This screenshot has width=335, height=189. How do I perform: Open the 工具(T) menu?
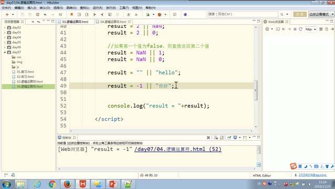pyautogui.click(x=124, y=8)
